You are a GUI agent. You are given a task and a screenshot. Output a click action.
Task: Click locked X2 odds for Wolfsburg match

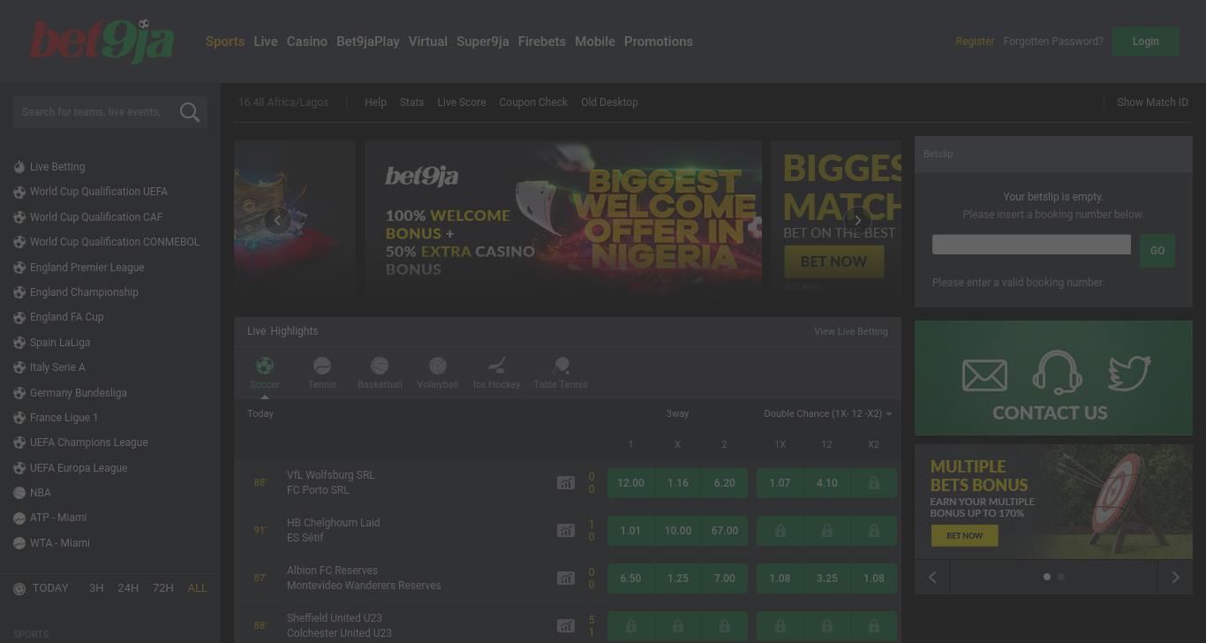click(x=873, y=483)
